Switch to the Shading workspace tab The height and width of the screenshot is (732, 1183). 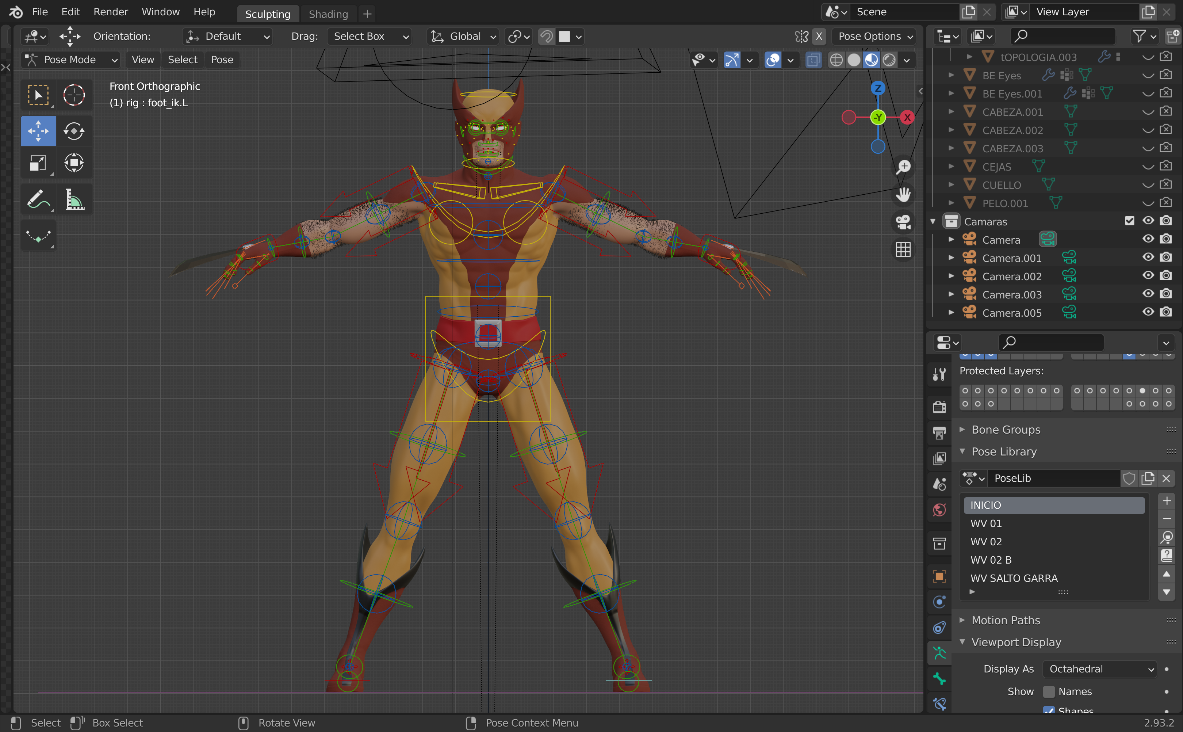[x=328, y=14]
